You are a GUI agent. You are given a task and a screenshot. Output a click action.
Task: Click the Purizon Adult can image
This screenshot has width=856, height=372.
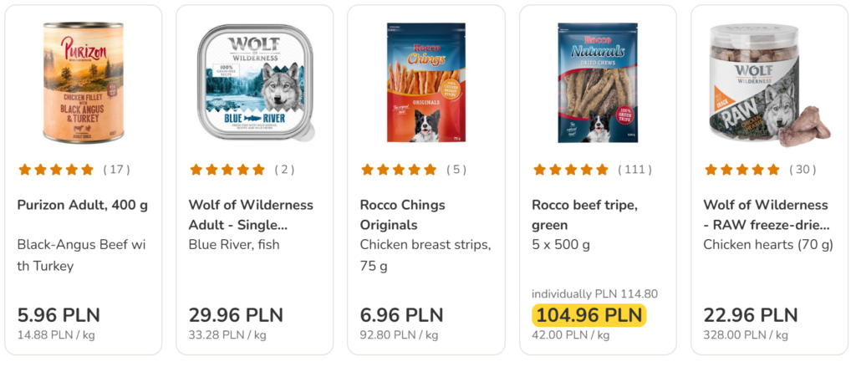point(83,83)
